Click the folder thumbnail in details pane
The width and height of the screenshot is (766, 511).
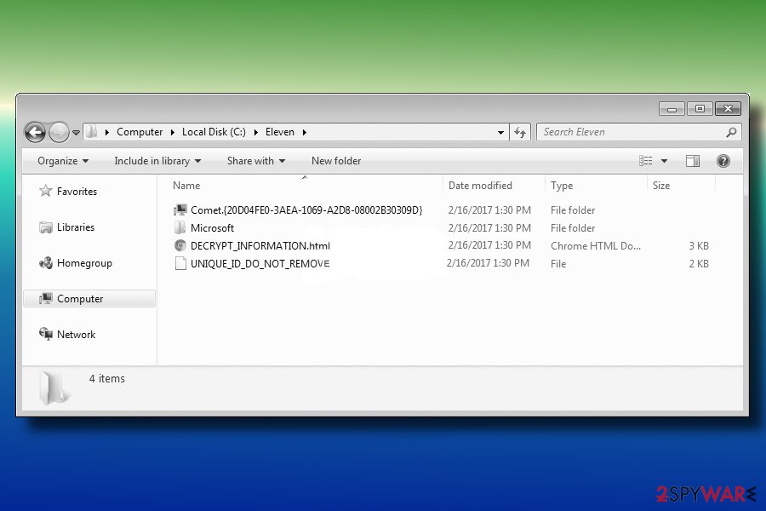pyautogui.click(x=54, y=388)
